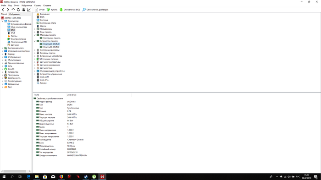Open the graph chart toolbar icon
Screen dimensions: 321x180
click(x=29, y=10)
